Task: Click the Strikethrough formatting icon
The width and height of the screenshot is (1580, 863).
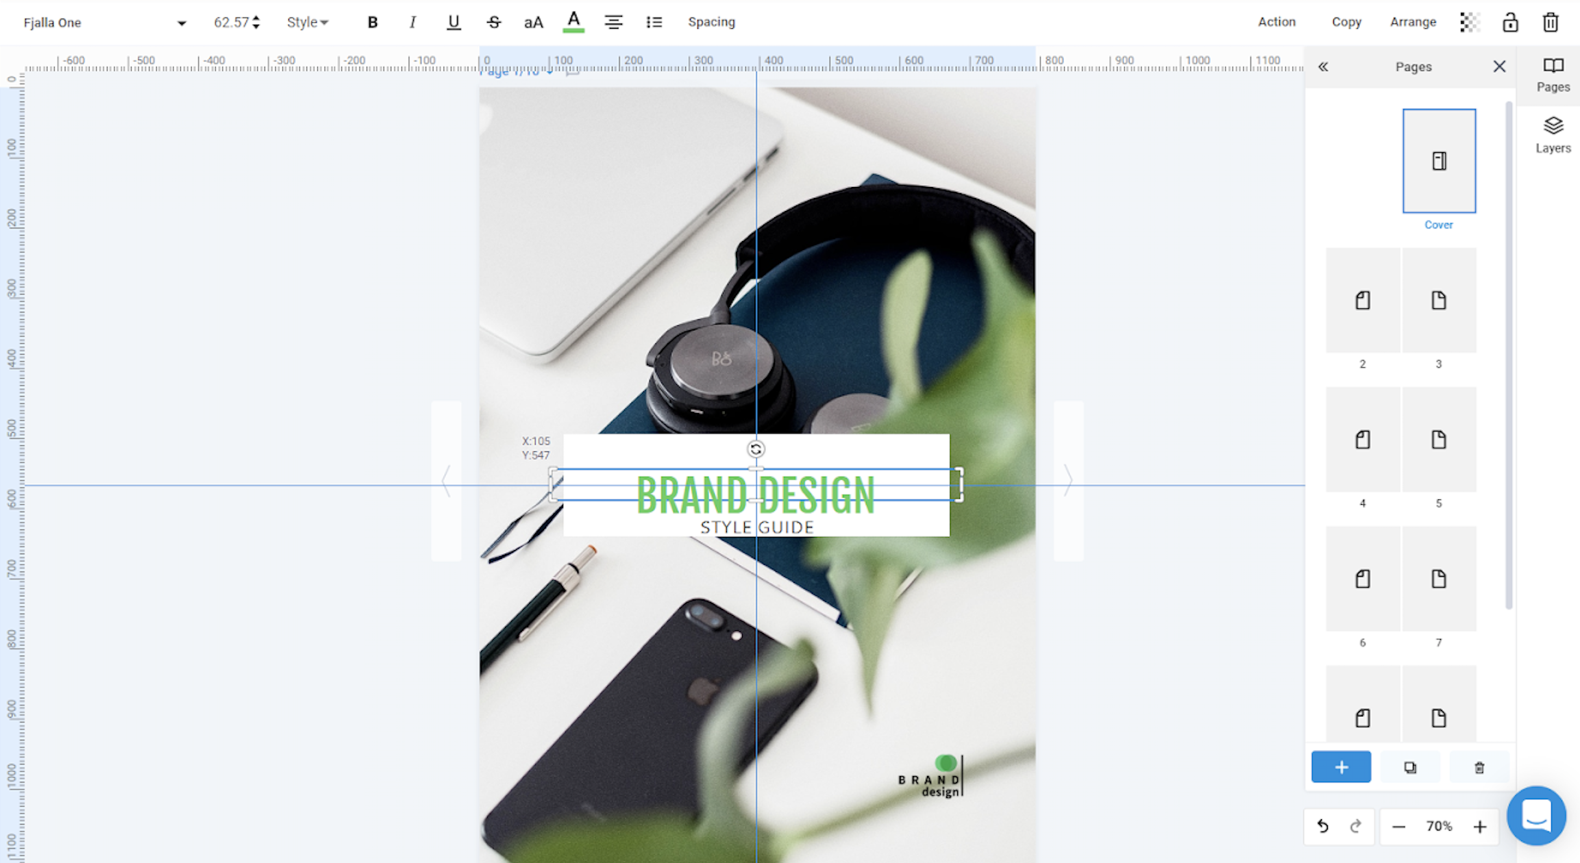Action: click(491, 21)
